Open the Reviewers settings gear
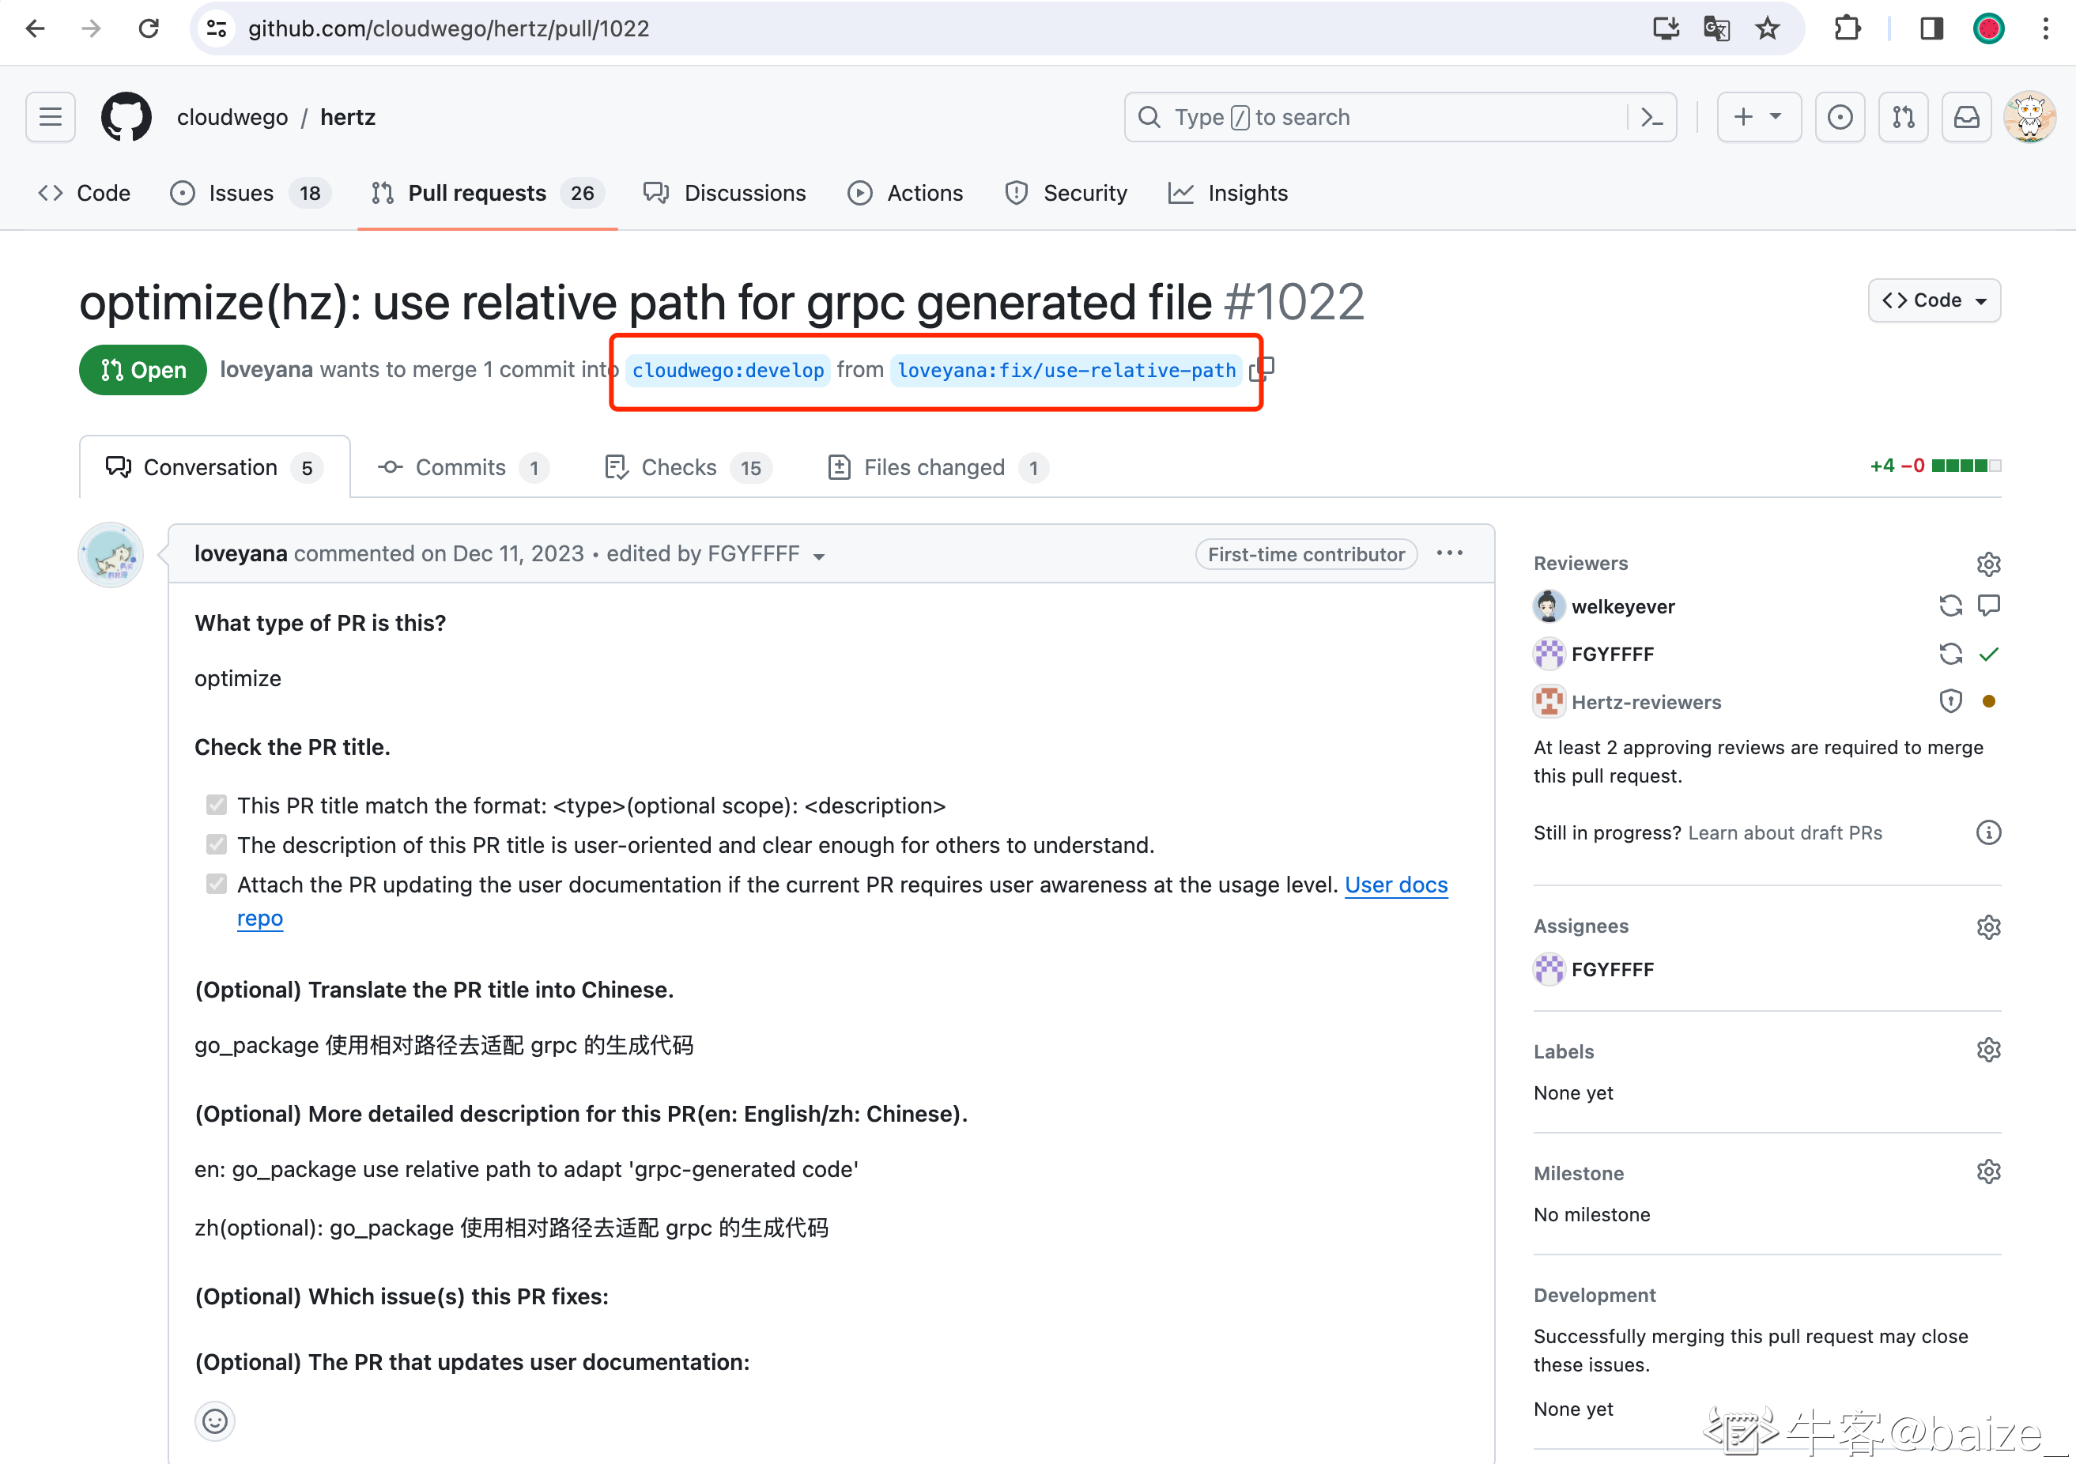The image size is (2076, 1464). [1987, 564]
